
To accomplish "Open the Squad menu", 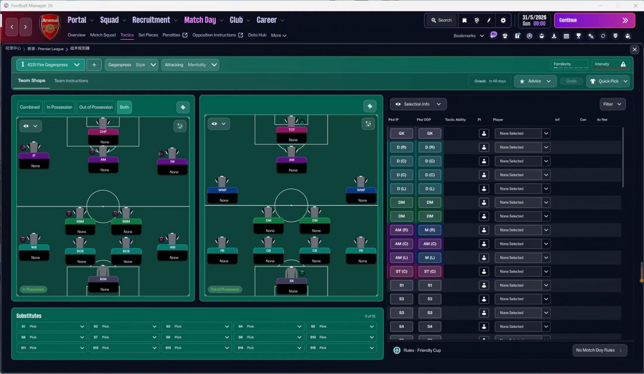I will tap(113, 20).
